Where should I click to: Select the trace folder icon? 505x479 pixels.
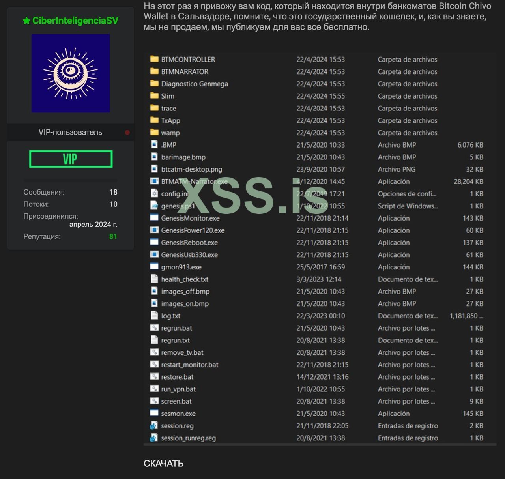[154, 108]
